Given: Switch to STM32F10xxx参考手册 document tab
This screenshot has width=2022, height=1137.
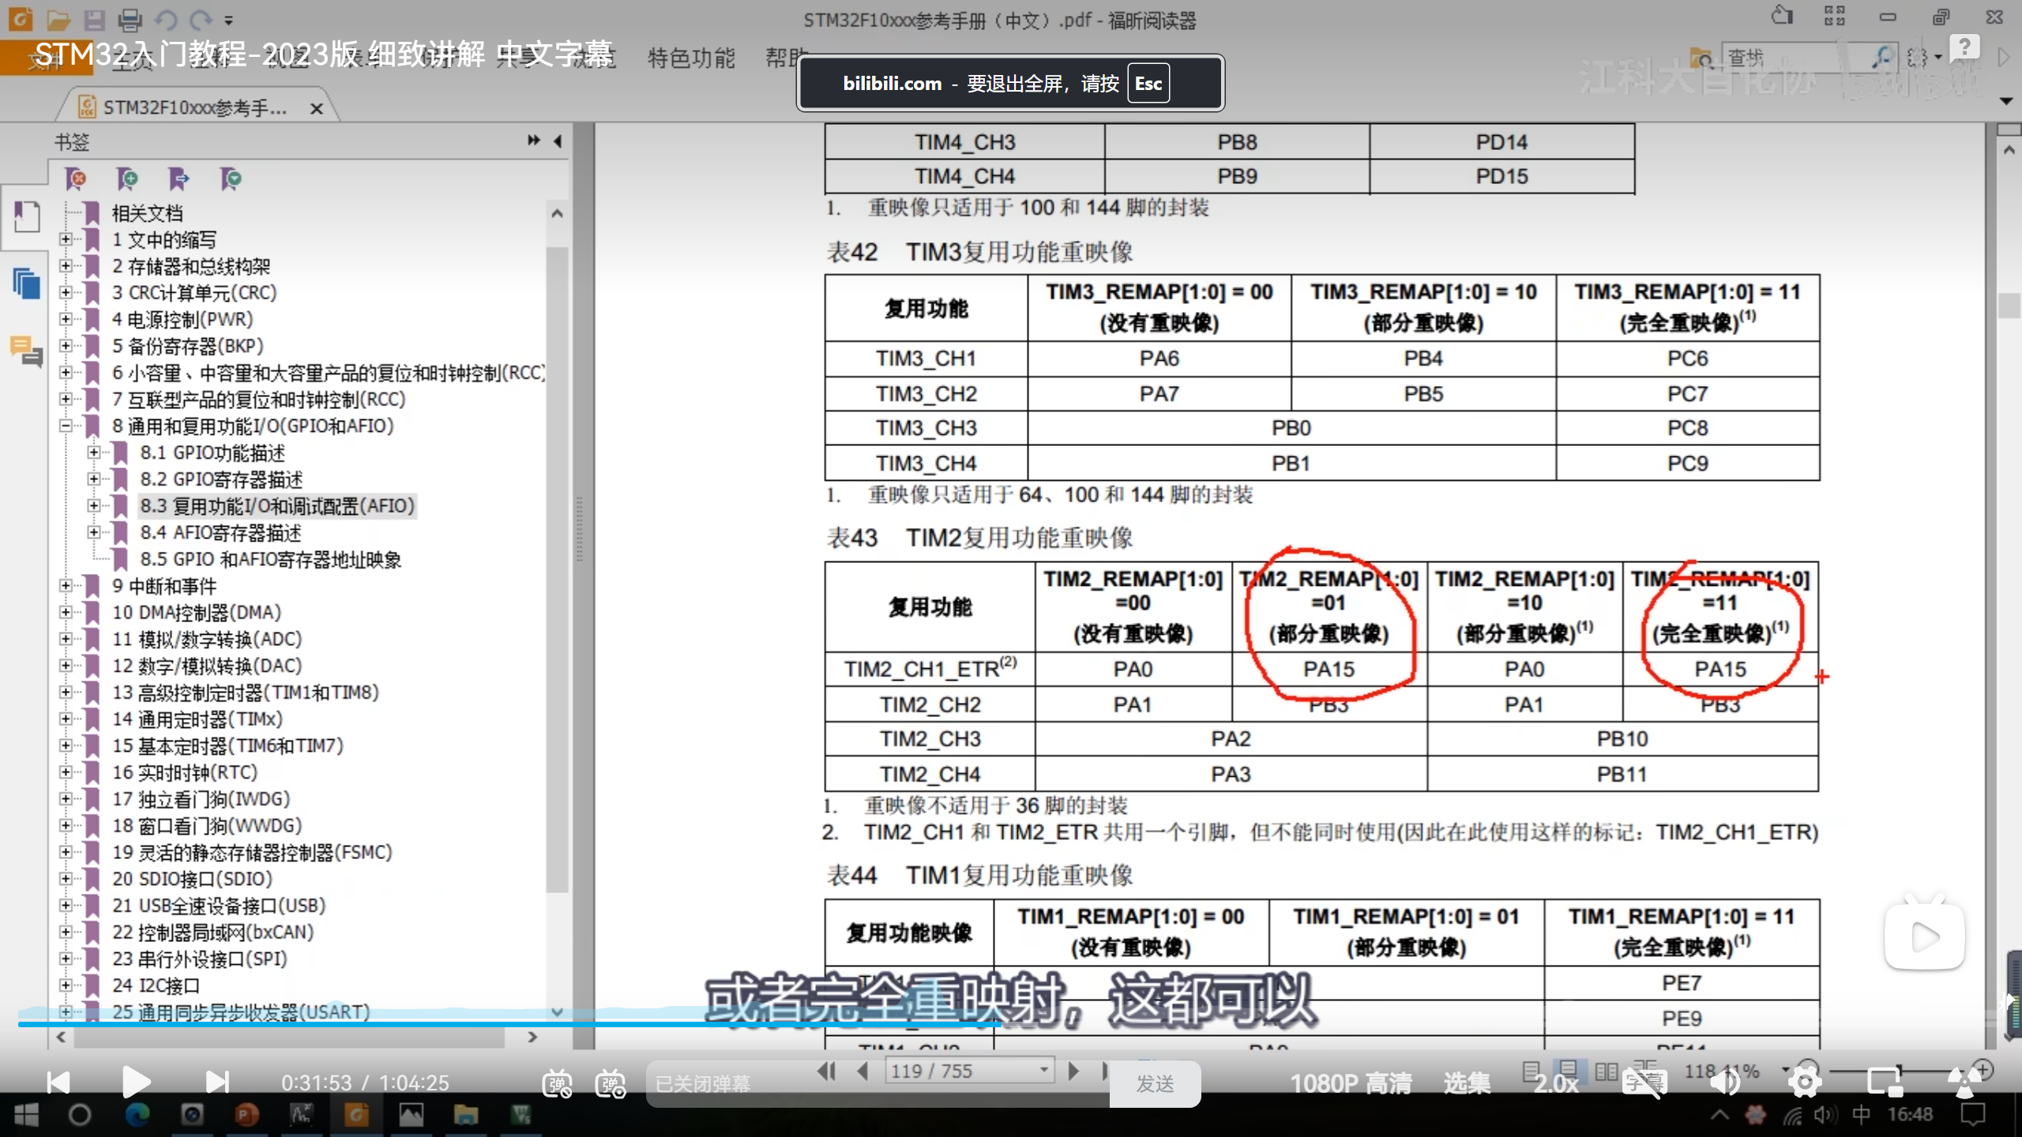Looking at the screenshot, I should [x=194, y=107].
